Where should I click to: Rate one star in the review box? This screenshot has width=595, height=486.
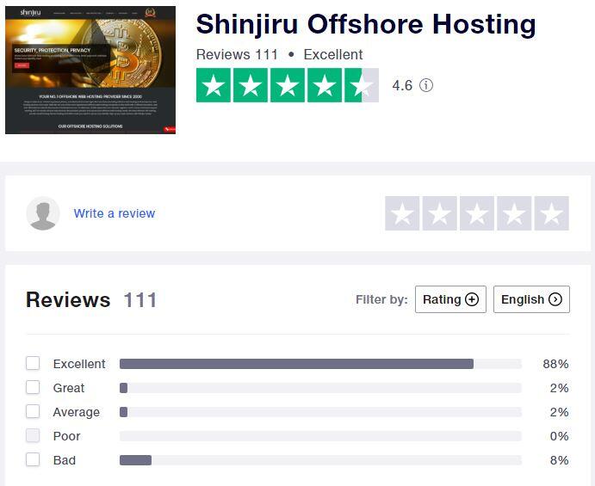402,213
